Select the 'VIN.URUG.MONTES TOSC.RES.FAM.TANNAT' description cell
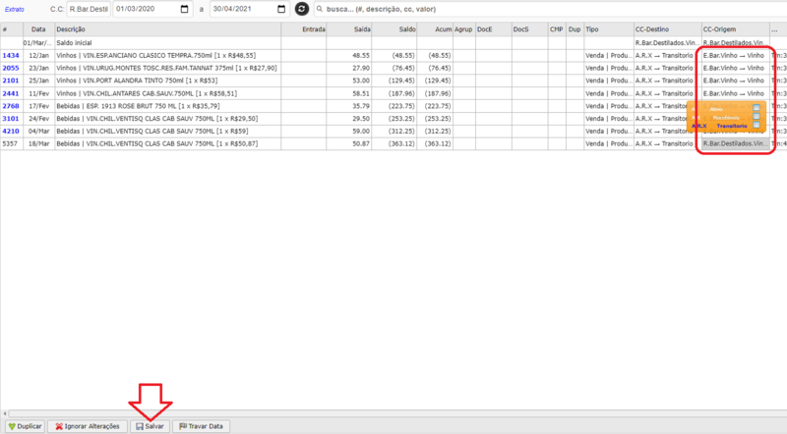Viewport: 787px width, 434px height. tap(167, 68)
